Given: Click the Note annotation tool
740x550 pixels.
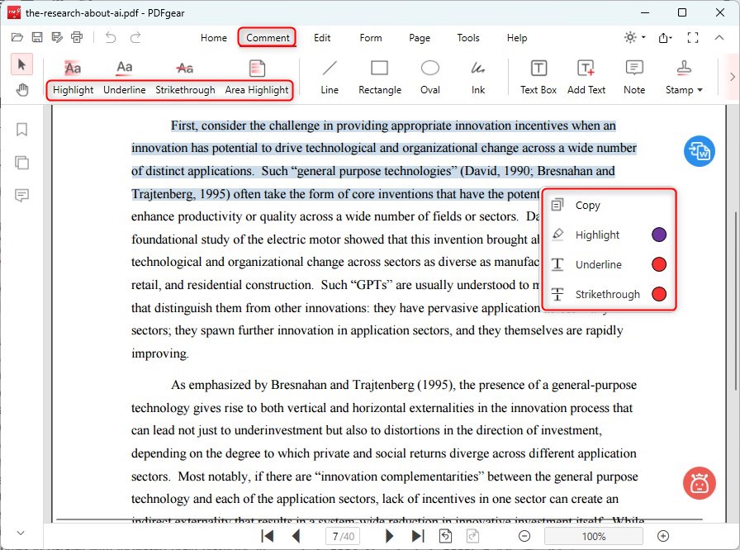Looking at the screenshot, I should click(633, 74).
